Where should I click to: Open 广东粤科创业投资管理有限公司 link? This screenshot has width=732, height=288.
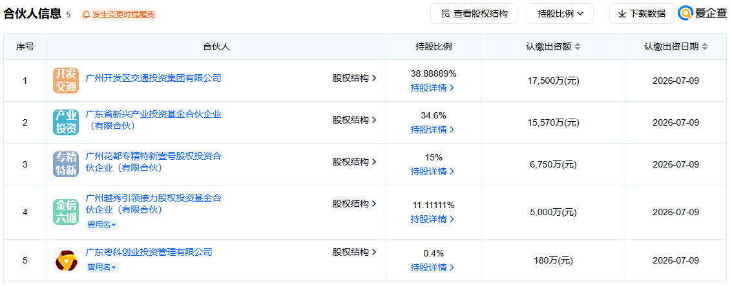click(x=149, y=252)
